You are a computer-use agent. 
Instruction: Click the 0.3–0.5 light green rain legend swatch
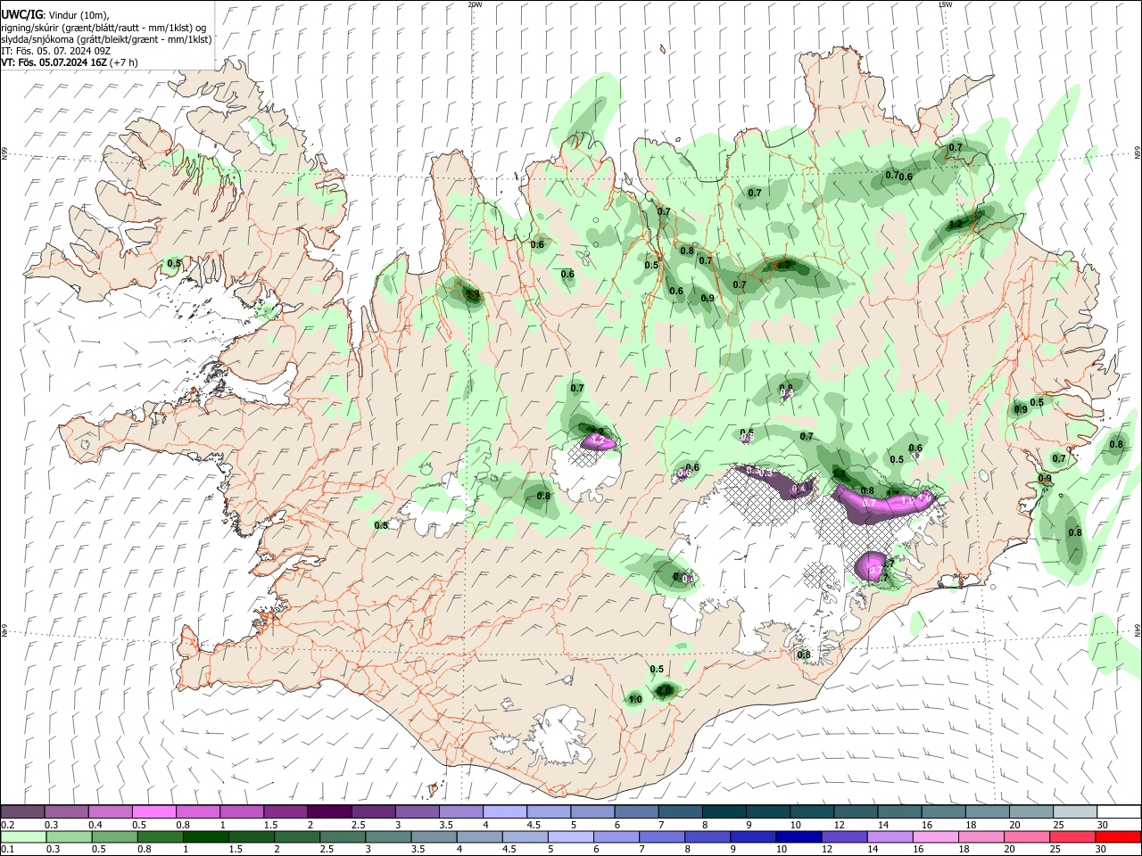pyautogui.click(x=70, y=837)
